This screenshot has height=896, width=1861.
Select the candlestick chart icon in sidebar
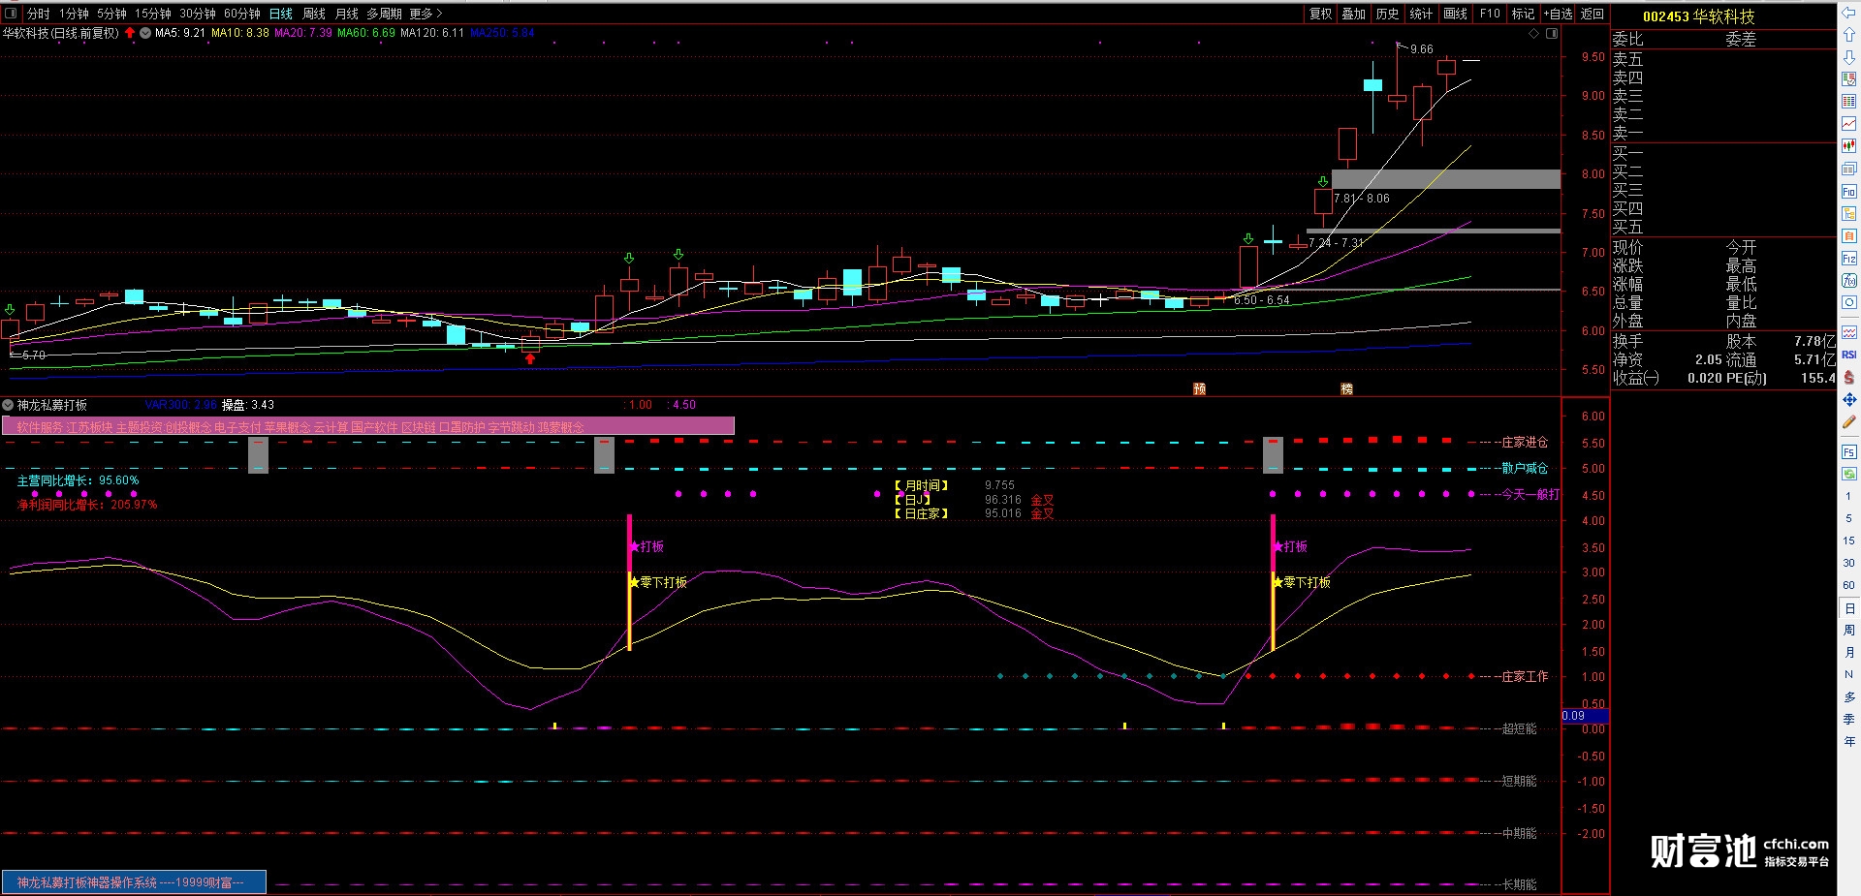pos(1848,146)
